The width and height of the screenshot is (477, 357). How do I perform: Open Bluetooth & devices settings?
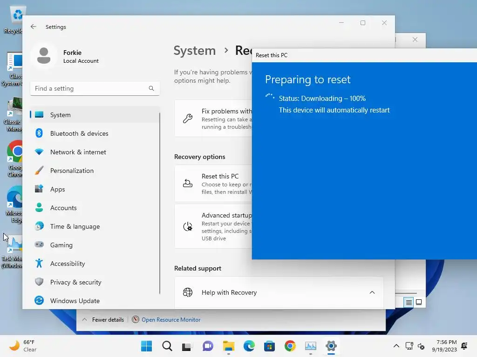click(x=95, y=133)
